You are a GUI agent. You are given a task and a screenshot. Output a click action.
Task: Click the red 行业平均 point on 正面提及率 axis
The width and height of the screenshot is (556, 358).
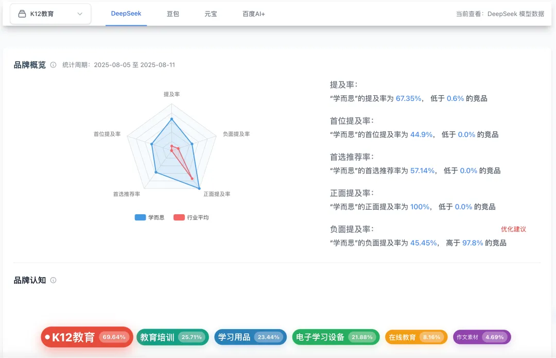[192, 178]
